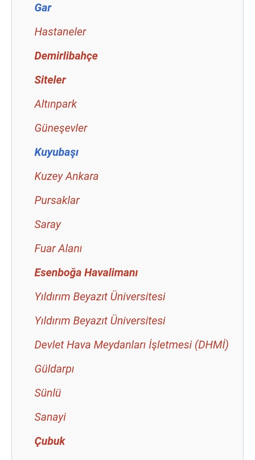Open the blue Kuyubaşı link
This screenshot has width=255, height=460.
pyautogui.click(x=56, y=152)
